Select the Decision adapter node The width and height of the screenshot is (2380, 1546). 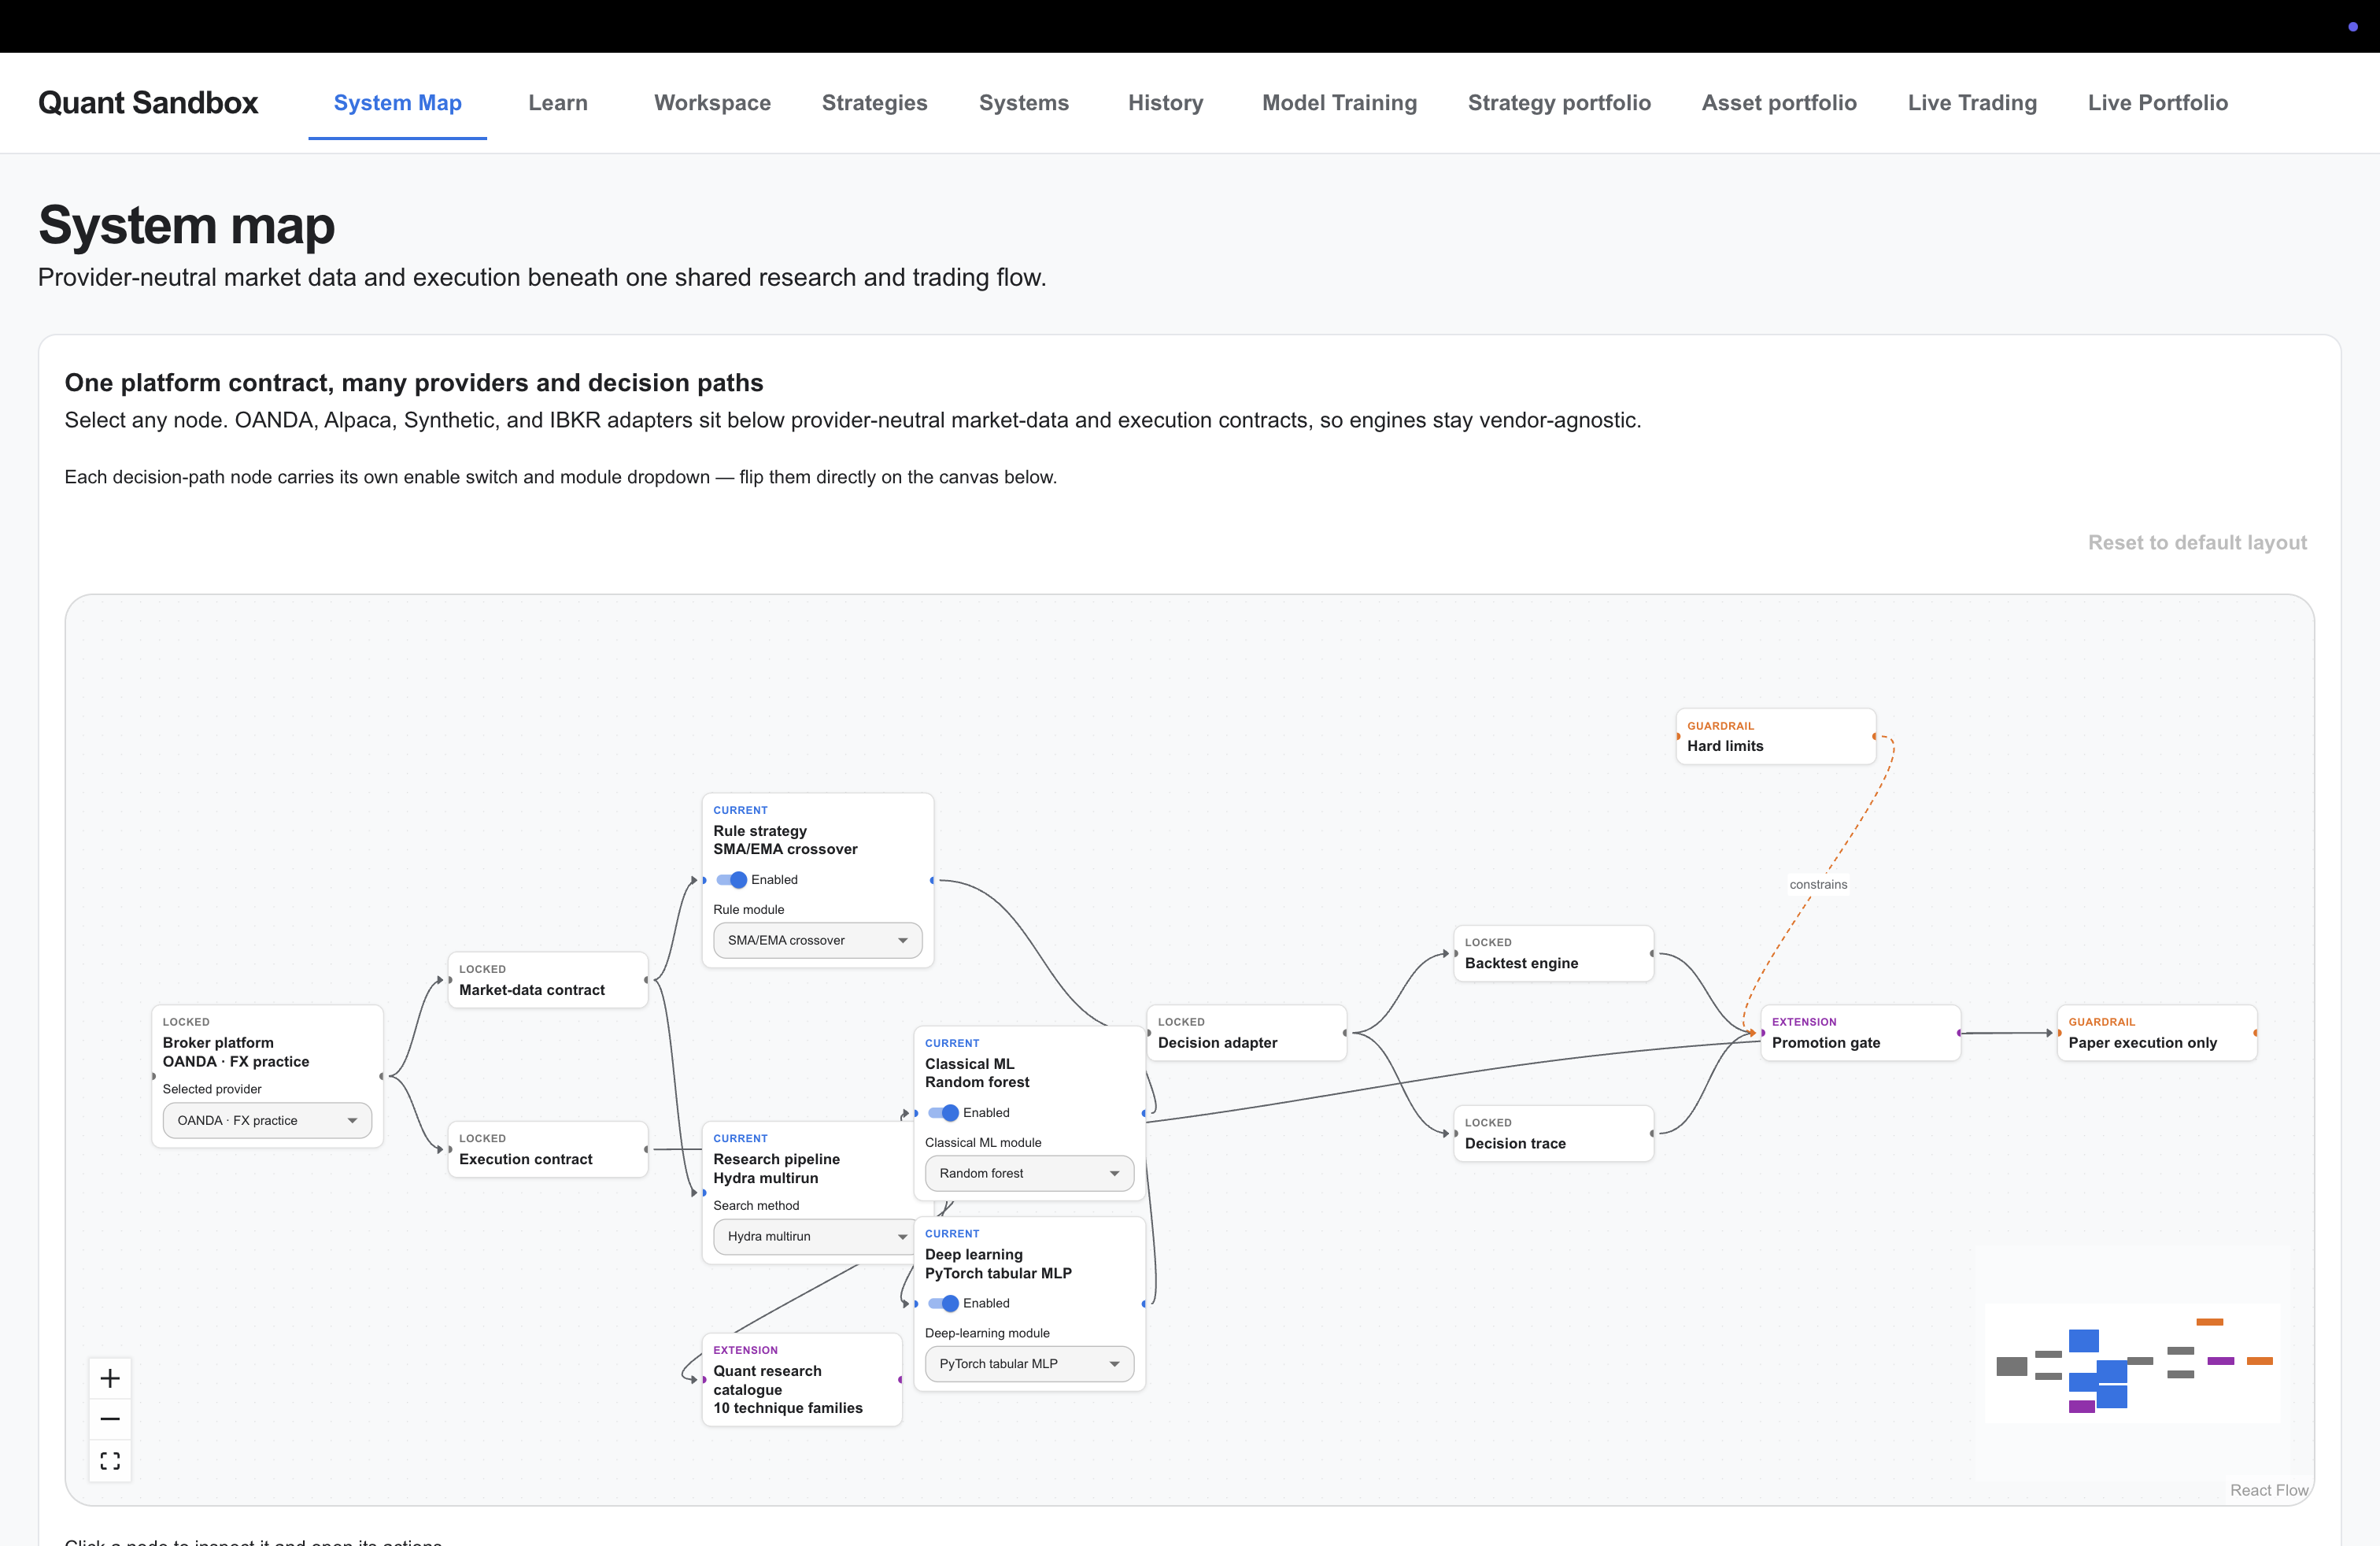tap(1246, 1033)
